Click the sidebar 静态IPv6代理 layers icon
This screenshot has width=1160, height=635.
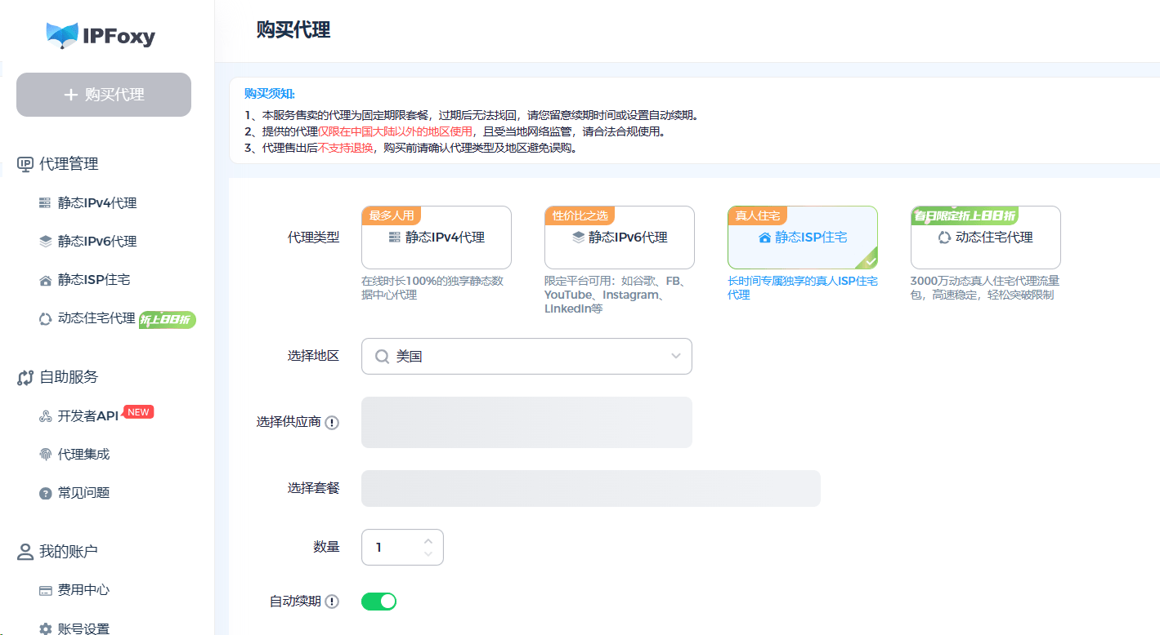[45, 242]
